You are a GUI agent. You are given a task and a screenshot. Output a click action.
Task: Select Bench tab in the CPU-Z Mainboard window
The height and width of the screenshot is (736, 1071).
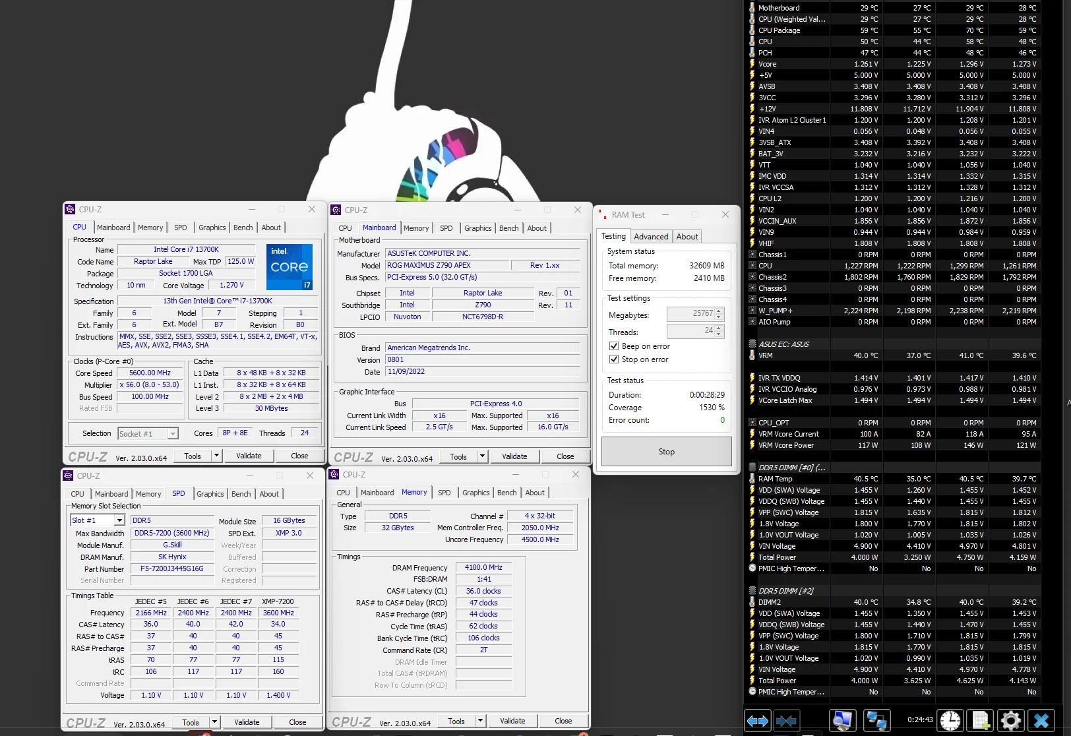point(509,228)
